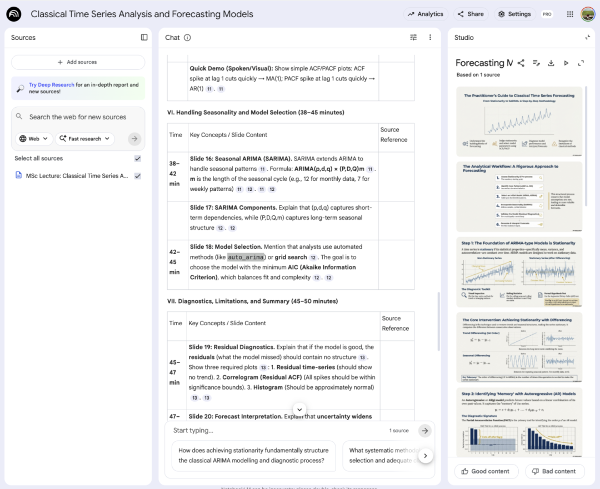Follow the Try Deep Research link
Image resolution: width=600 pixels, height=489 pixels.
[x=52, y=85]
